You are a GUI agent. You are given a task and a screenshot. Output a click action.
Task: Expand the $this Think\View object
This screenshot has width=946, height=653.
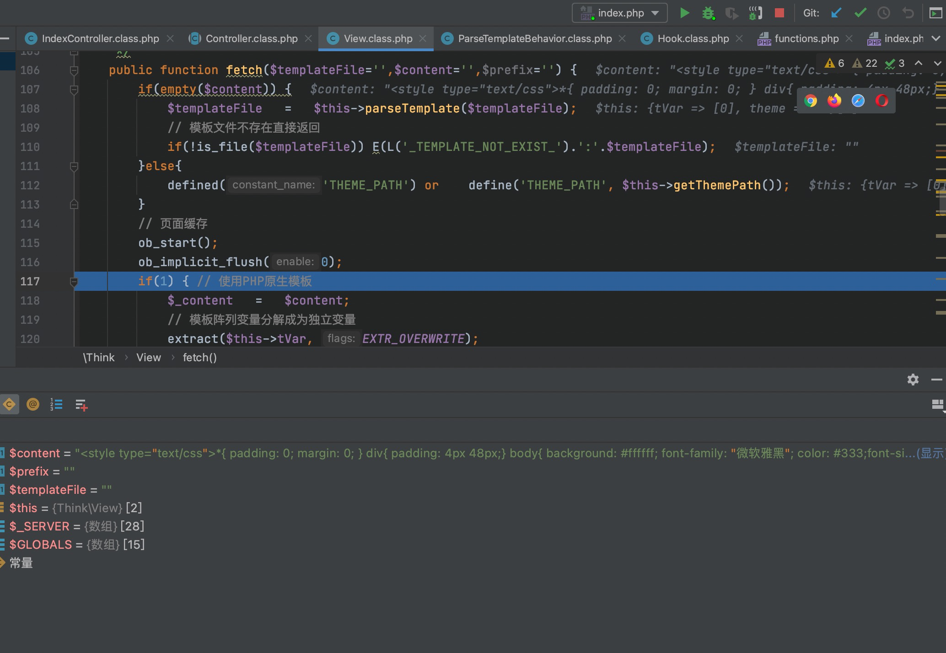pyautogui.click(x=473, y=508)
